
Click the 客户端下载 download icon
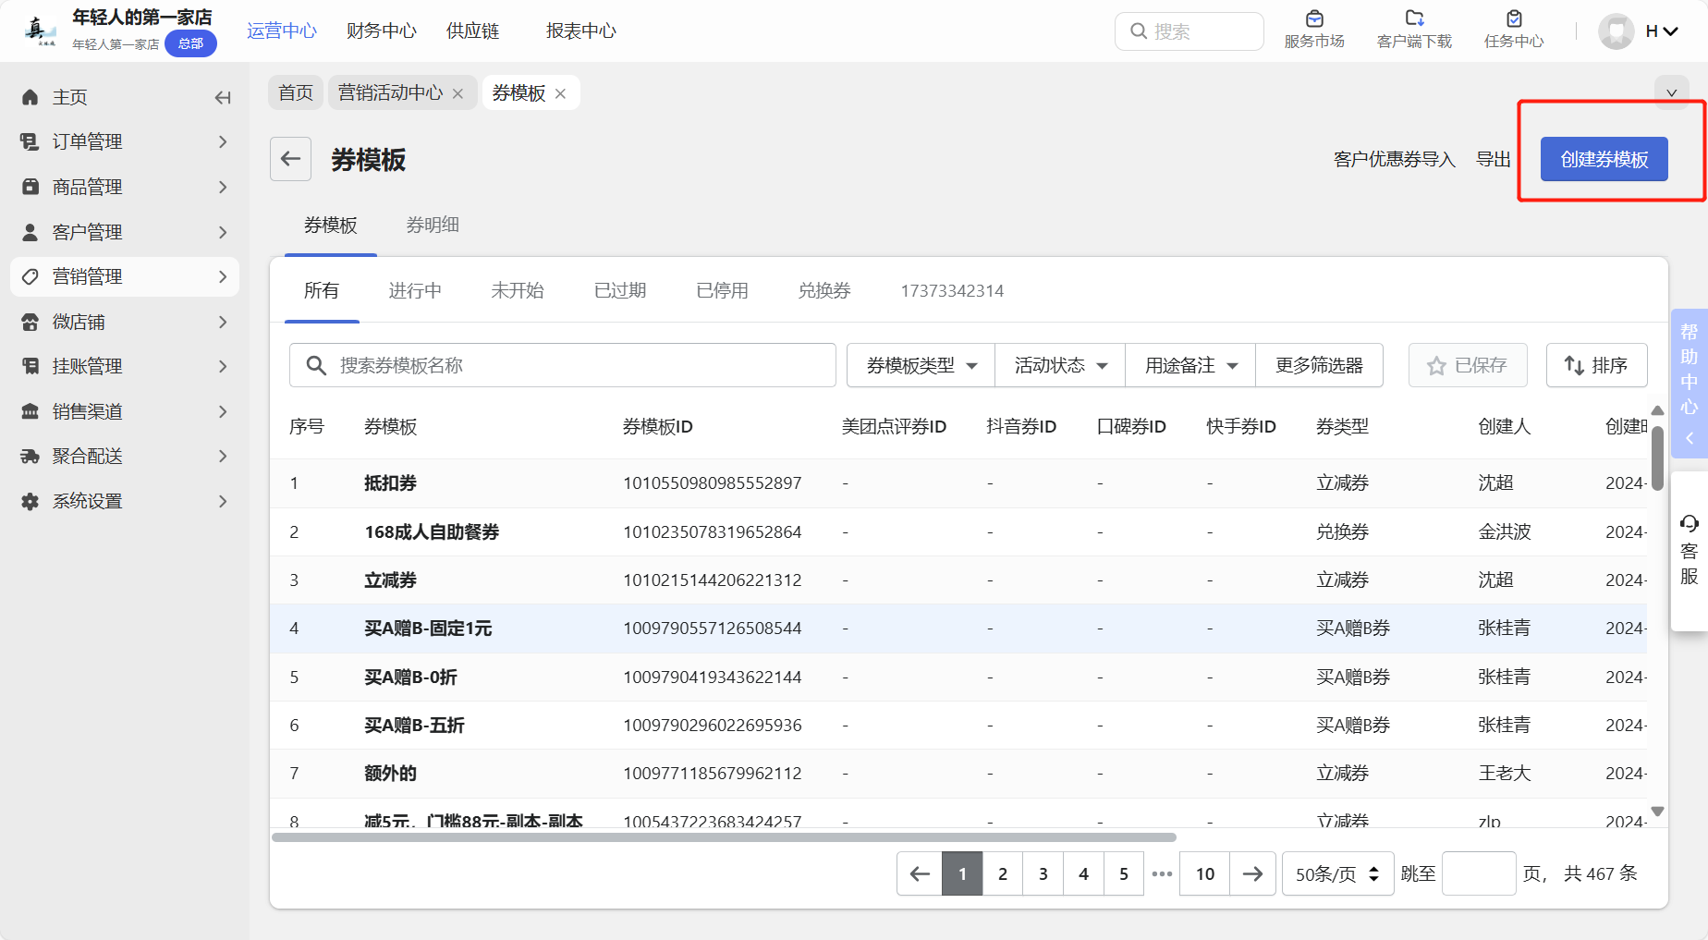click(x=1414, y=19)
